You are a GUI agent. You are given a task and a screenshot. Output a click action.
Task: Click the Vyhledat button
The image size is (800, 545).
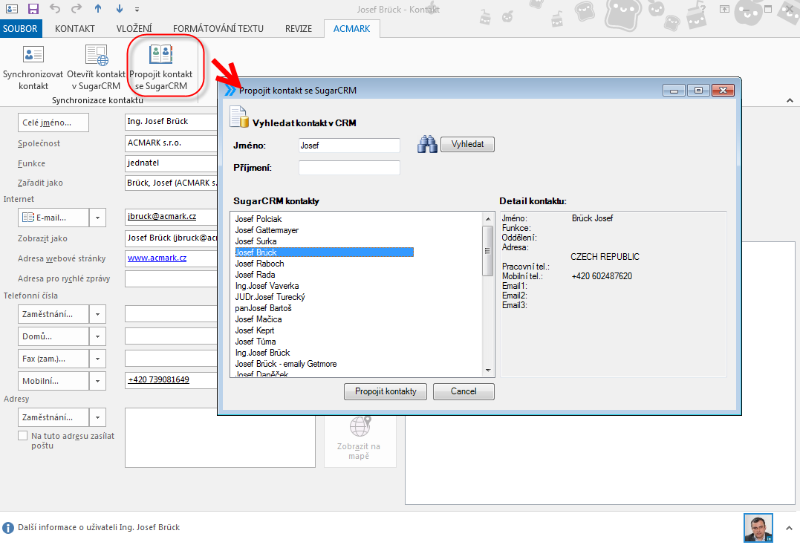click(467, 144)
